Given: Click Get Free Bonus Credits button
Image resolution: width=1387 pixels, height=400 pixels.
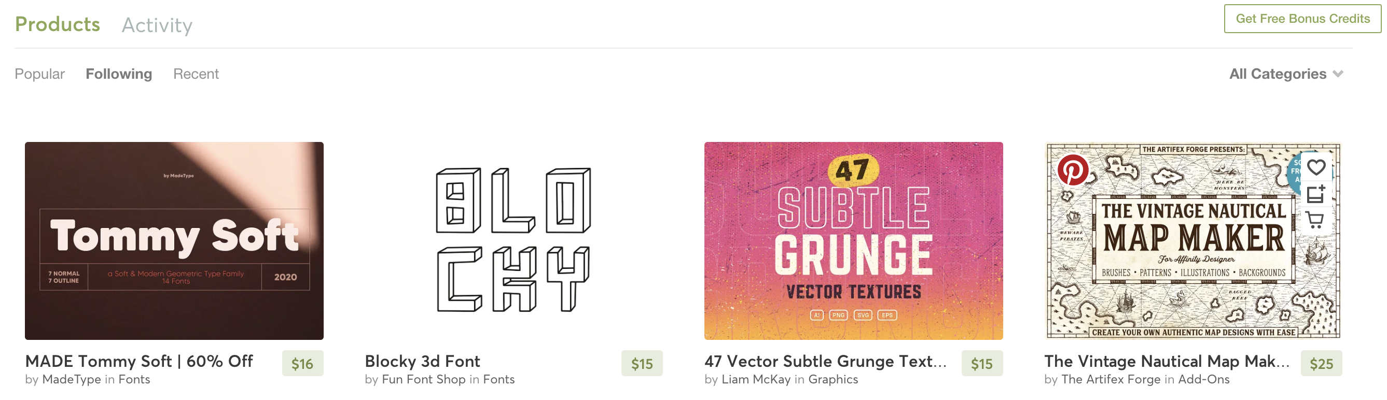Looking at the screenshot, I should 1302,19.
